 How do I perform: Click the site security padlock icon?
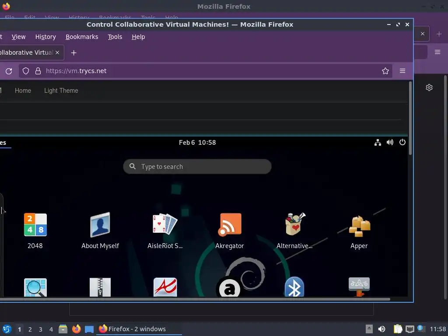click(x=38, y=71)
